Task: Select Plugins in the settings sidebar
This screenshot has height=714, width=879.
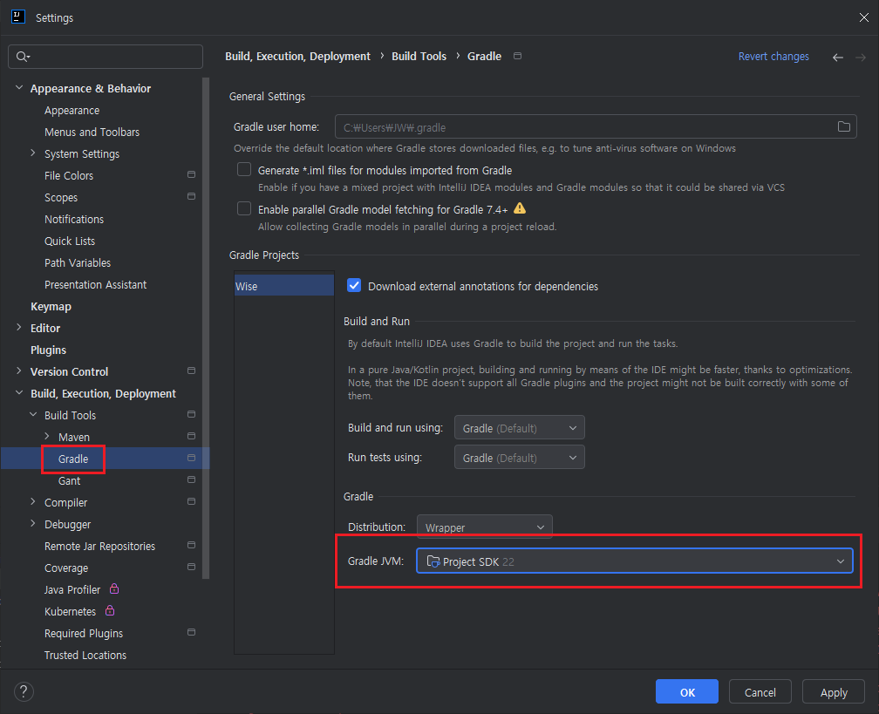Action: coord(48,350)
